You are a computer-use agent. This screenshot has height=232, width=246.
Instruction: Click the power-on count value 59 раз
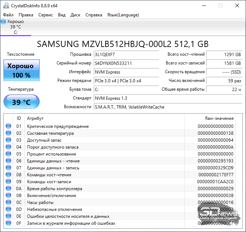tap(224, 81)
